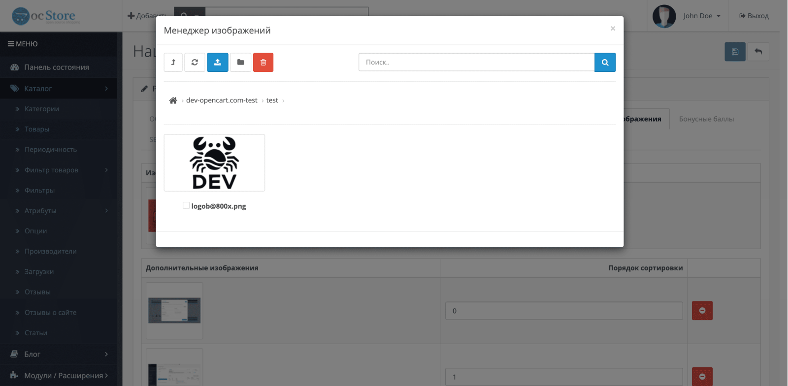Screen dimensions: 788x386
Task: Click the Блог book icon
Action: (x=15, y=354)
